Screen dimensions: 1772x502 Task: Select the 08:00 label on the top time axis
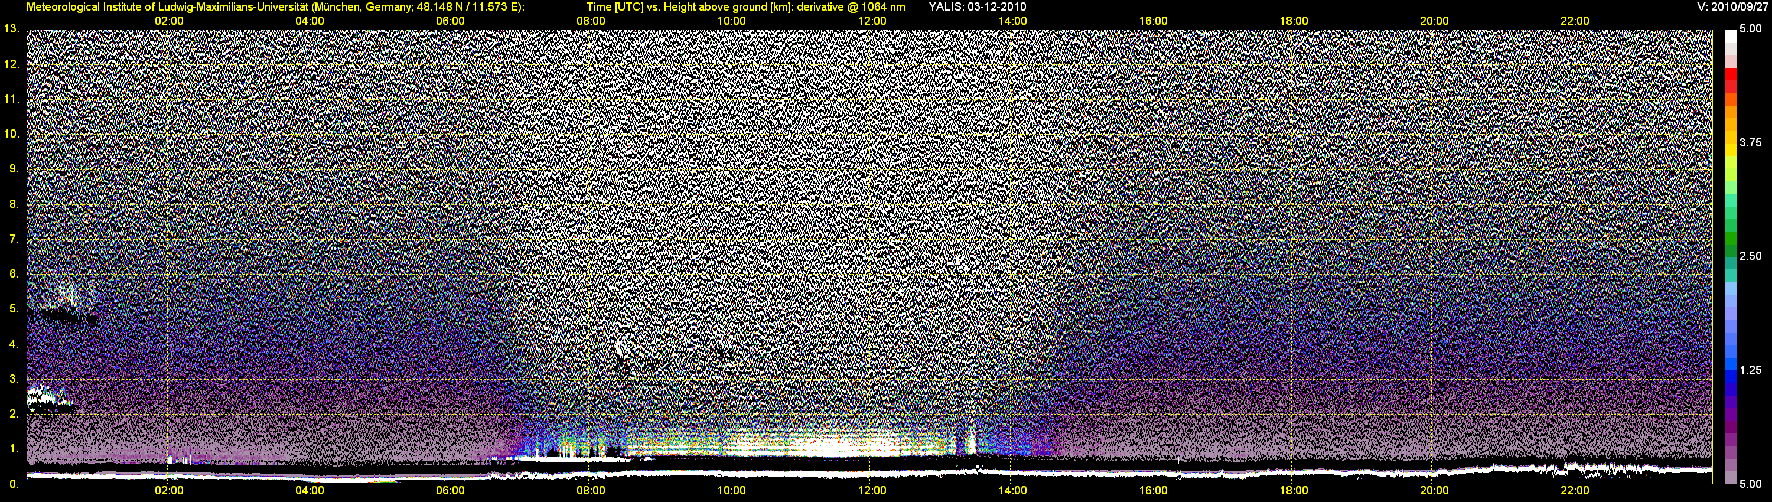(591, 21)
